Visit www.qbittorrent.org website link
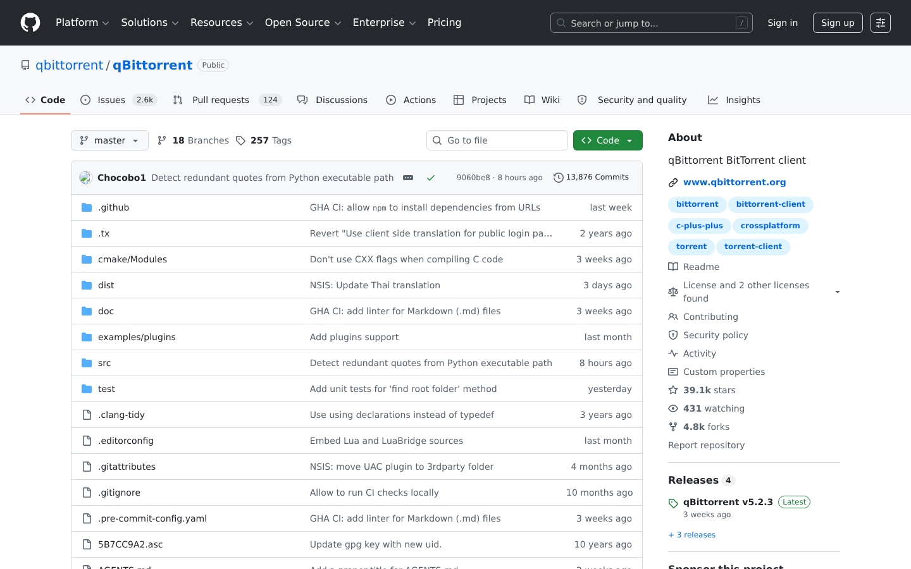The height and width of the screenshot is (569, 911). coord(734,182)
